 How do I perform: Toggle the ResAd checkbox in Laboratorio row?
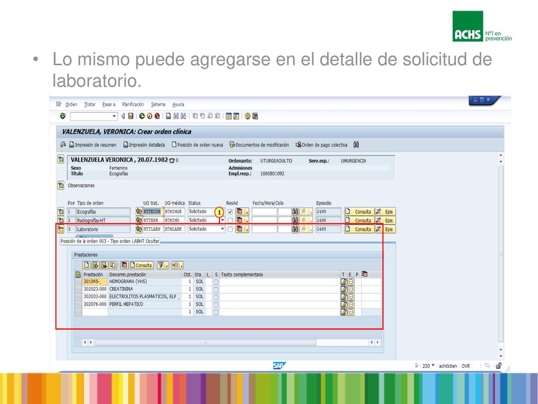click(x=230, y=229)
